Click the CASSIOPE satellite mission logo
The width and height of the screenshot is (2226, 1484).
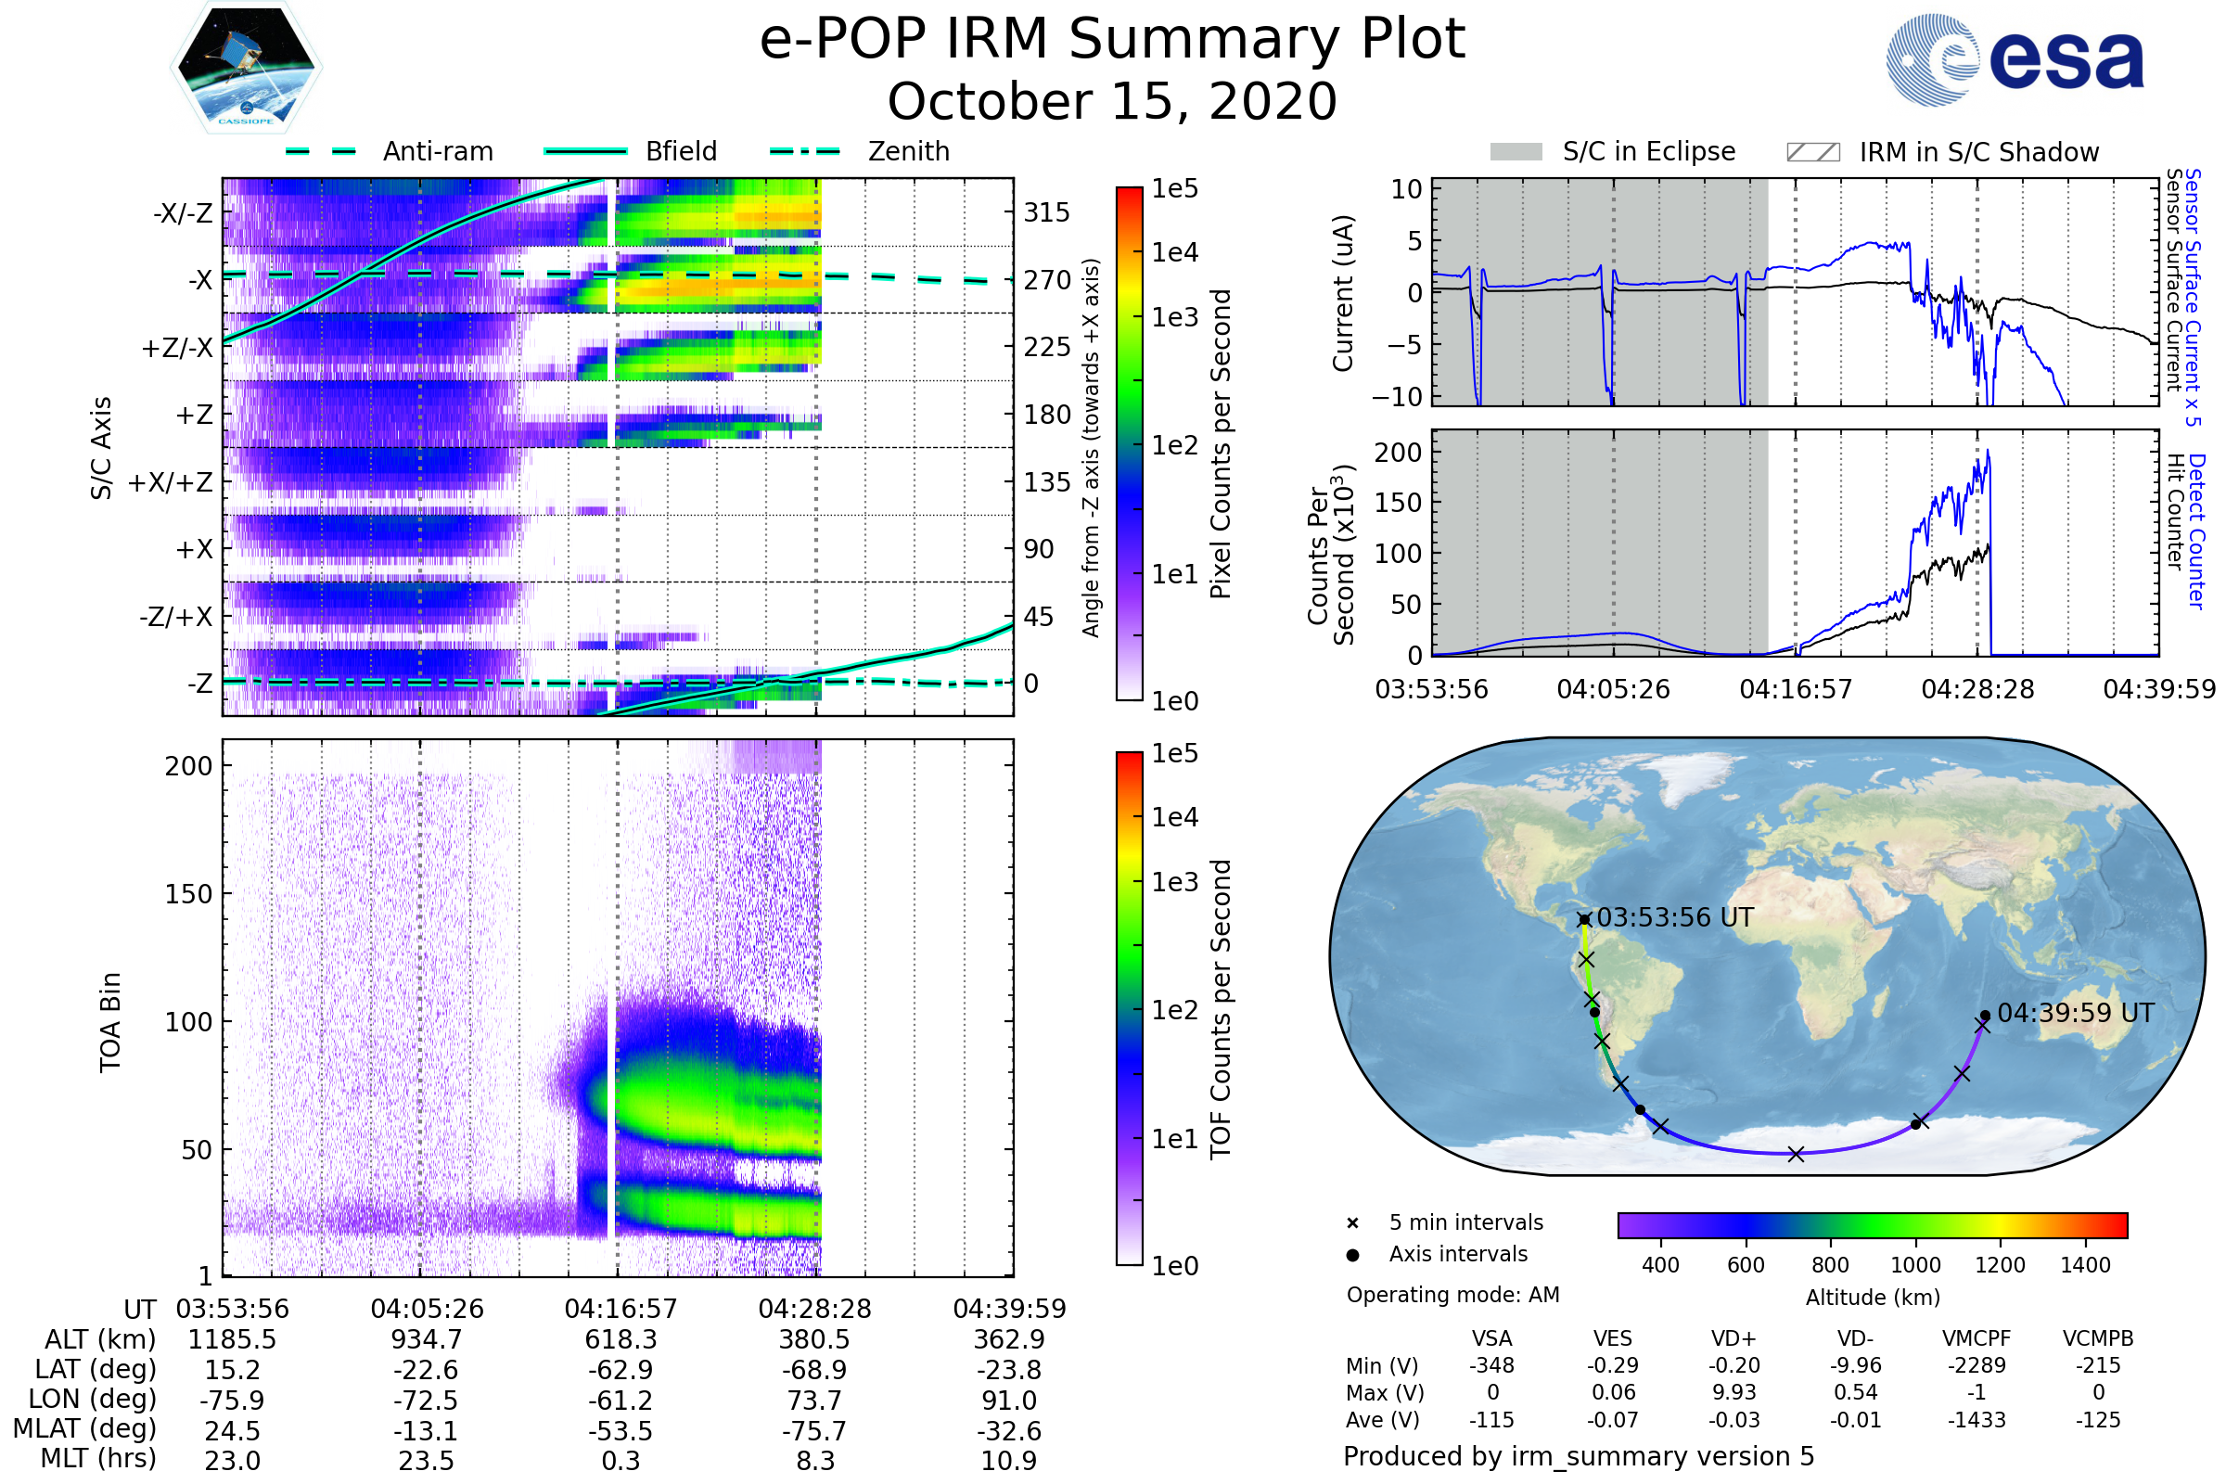click(x=246, y=68)
